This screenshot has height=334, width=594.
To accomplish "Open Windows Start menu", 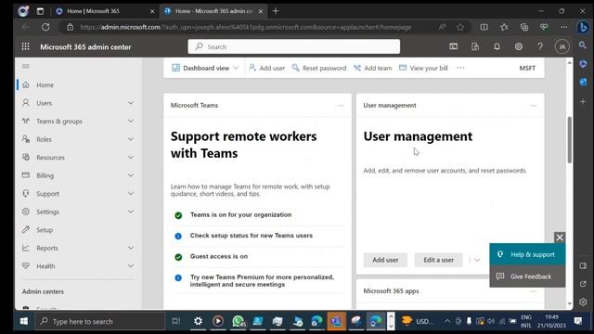I will click(24, 321).
